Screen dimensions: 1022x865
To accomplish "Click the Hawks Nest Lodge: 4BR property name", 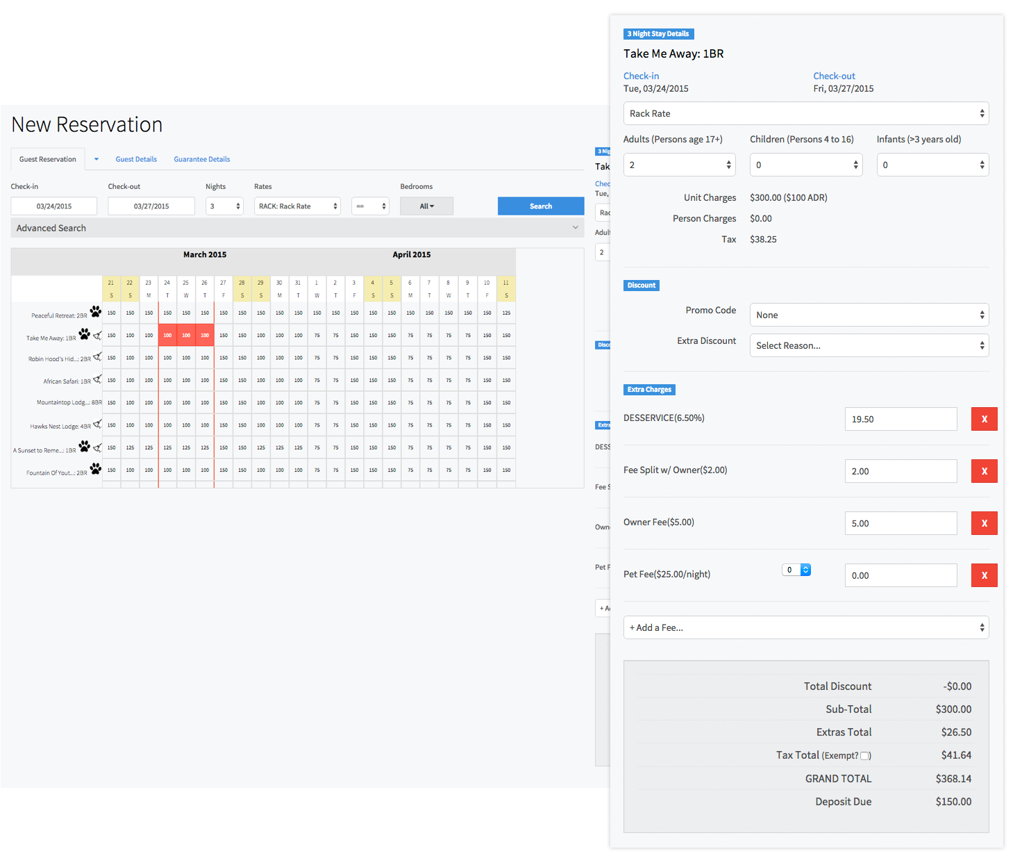I will (60, 427).
